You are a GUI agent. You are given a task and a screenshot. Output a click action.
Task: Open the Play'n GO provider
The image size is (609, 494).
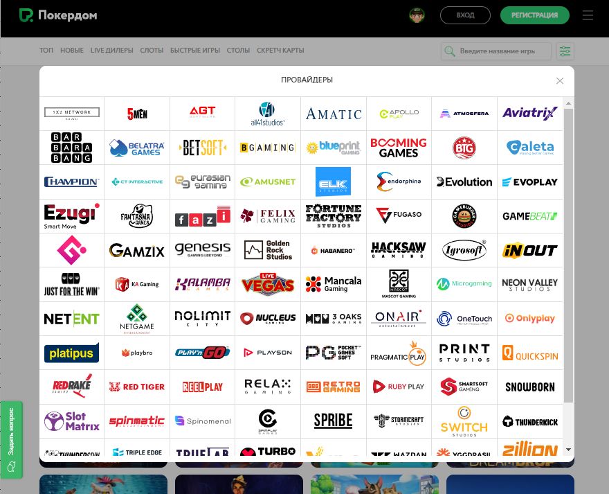tap(202, 353)
